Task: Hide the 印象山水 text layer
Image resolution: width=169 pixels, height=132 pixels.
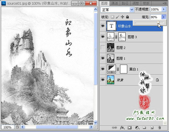Action: tap(103, 26)
